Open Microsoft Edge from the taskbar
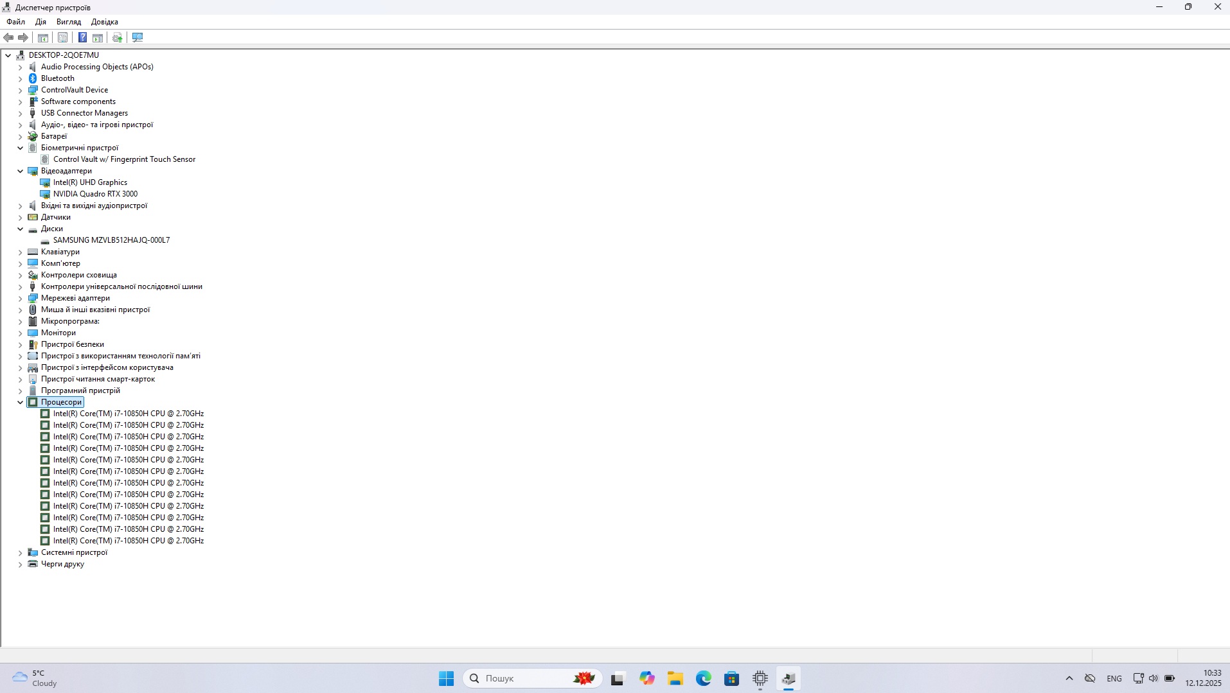 click(x=703, y=678)
